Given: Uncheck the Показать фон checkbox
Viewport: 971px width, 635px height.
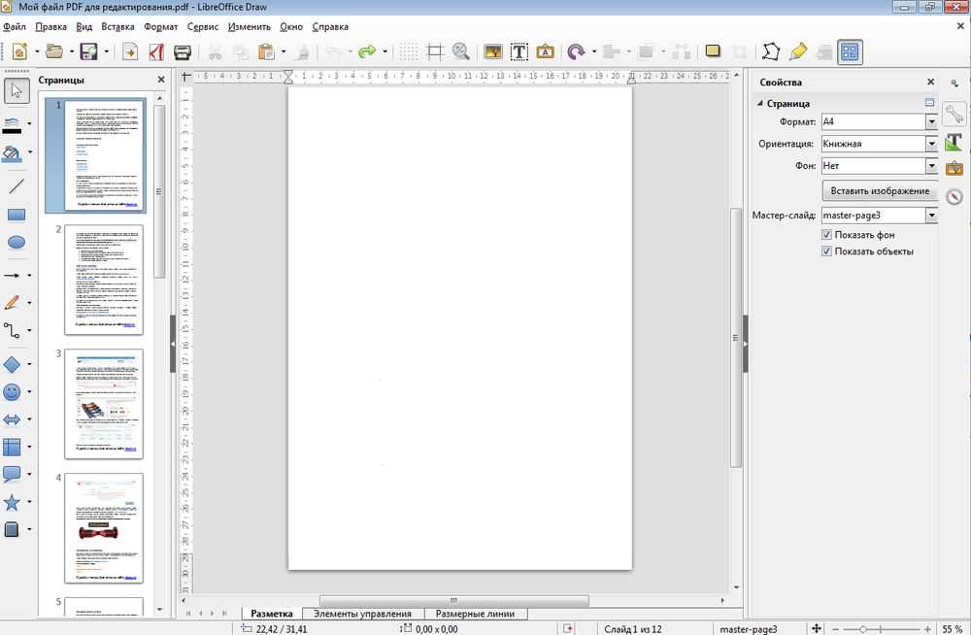Looking at the screenshot, I should (827, 235).
